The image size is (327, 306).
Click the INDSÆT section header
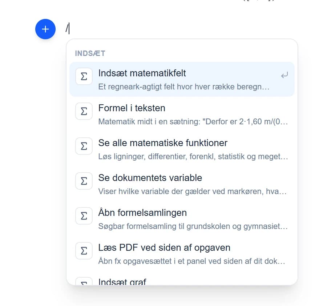[90, 53]
